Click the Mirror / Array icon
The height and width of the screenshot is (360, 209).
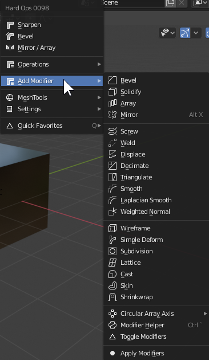click(10, 48)
